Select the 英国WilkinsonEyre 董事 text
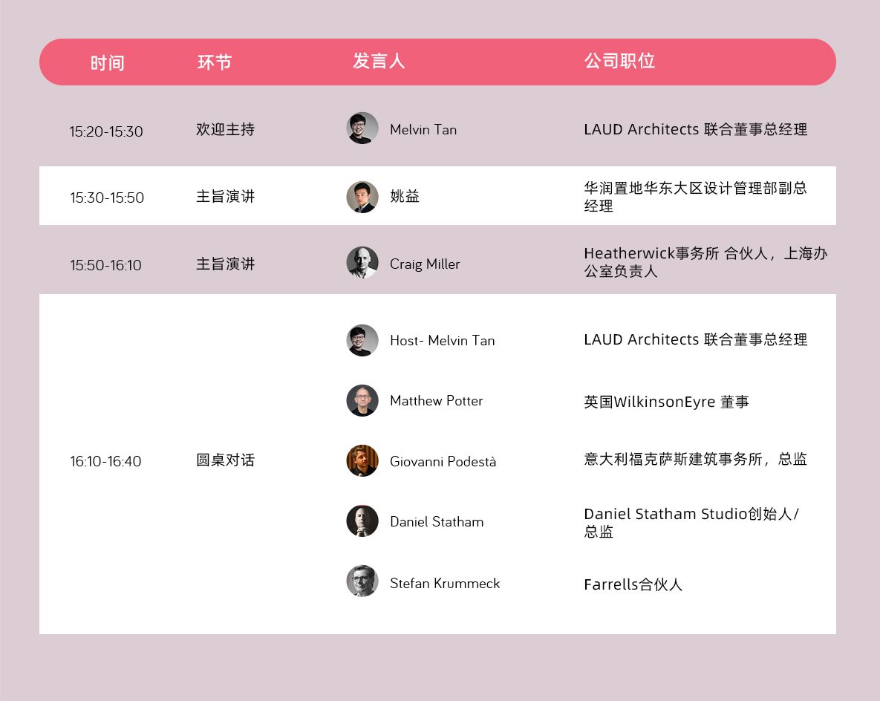The height and width of the screenshot is (701, 880). click(666, 402)
